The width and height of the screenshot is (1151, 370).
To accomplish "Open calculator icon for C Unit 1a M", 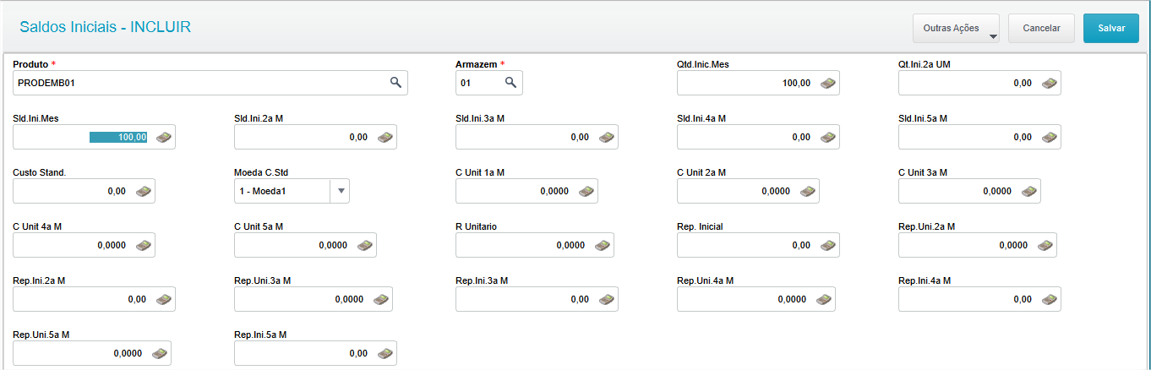I will tap(586, 191).
